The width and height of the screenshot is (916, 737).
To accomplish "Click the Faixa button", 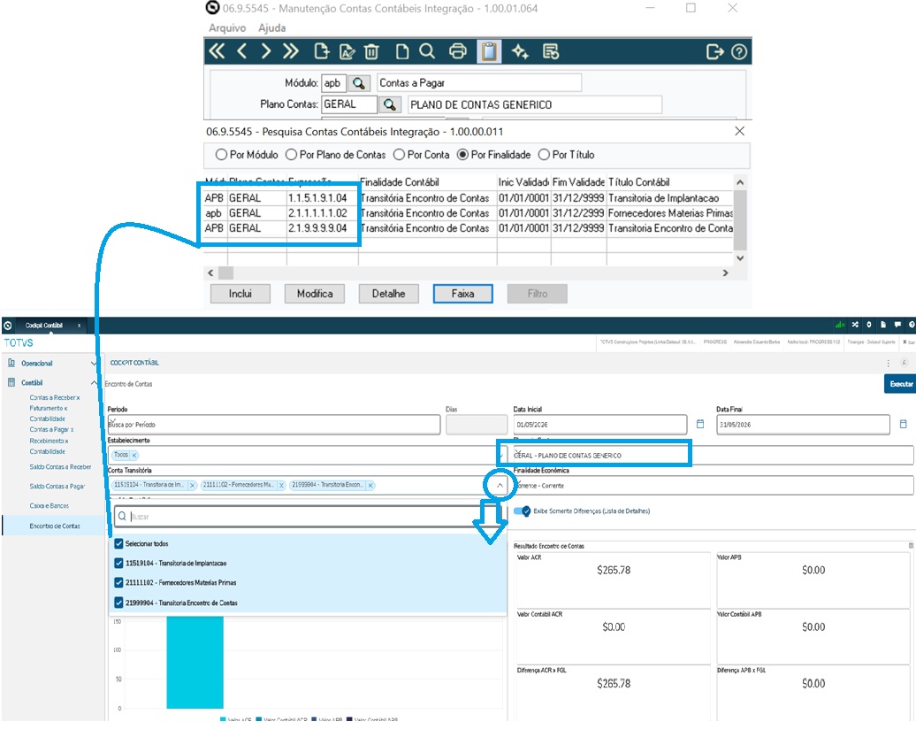I will tap(462, 294).
